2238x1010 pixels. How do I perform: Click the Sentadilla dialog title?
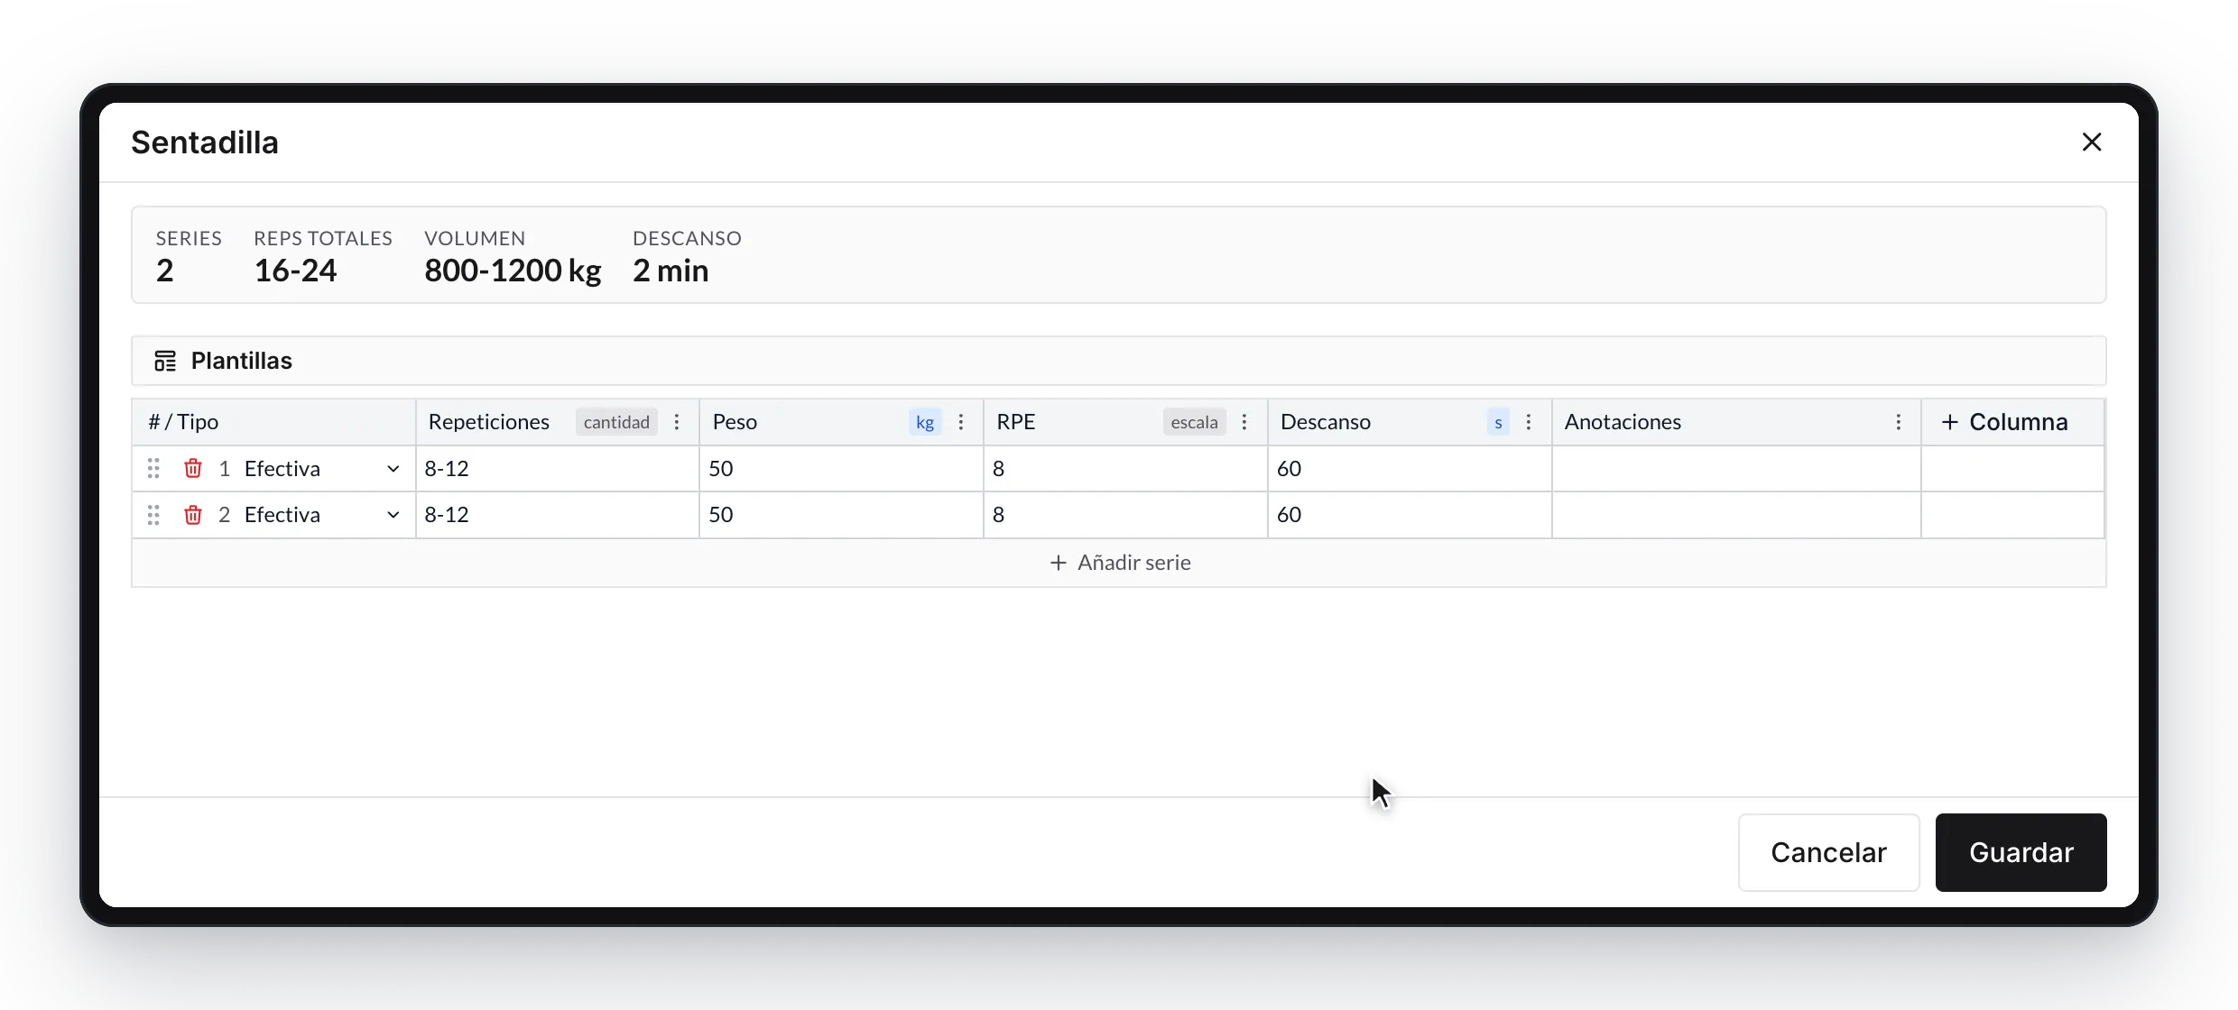click(x=205, y=142)
